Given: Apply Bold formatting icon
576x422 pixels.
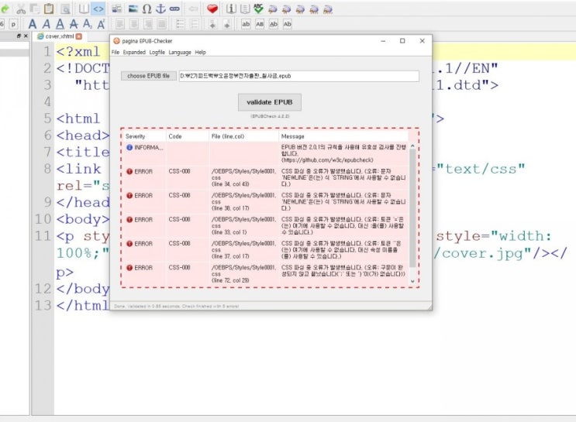Looking at the screenshot, I should 33,24.
